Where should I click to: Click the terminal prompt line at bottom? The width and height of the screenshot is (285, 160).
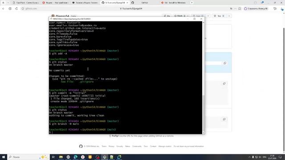click(126, 132)
